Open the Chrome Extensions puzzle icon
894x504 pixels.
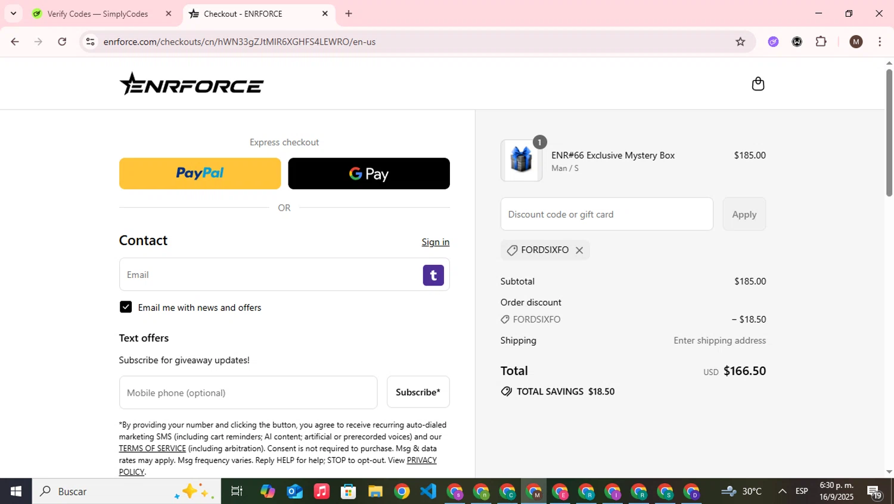pyautogui.click(x=821, y=42)
